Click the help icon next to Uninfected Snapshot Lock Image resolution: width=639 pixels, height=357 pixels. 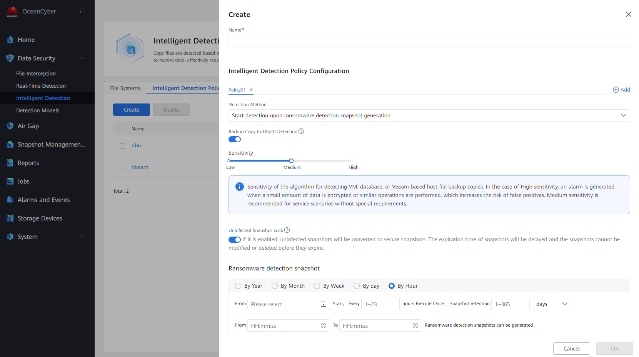[287, 230]
